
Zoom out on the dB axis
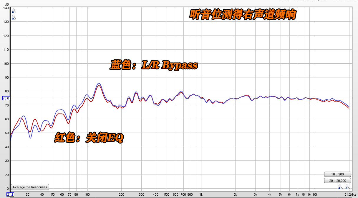(x=14, y=18)
